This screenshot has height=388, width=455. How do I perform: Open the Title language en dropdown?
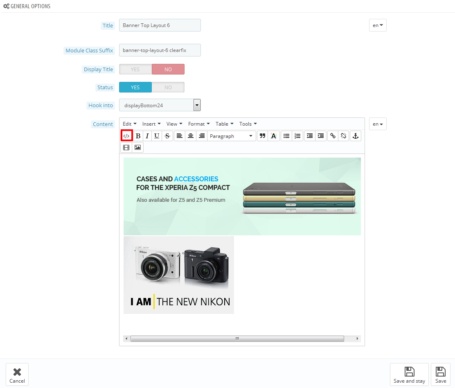point(378,25)
